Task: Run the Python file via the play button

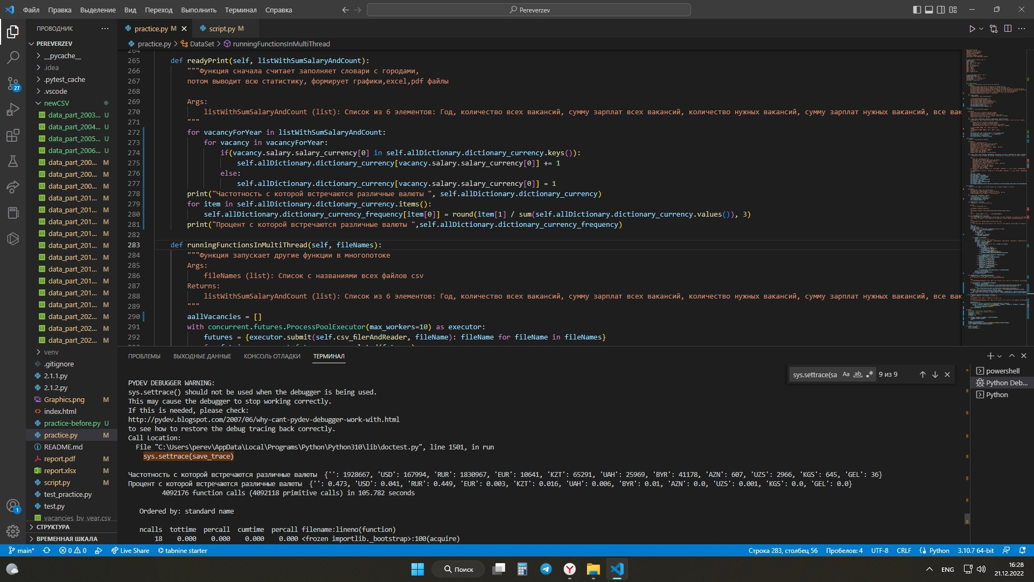Action: click(x=972, y=29)
